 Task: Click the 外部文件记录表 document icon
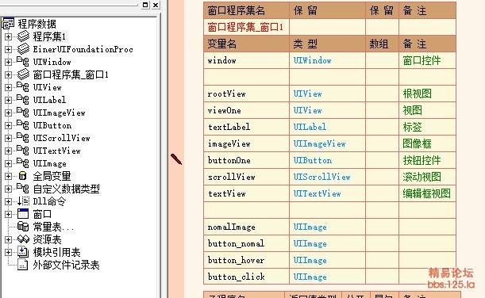pyautogui.click(x=22, y=265)
